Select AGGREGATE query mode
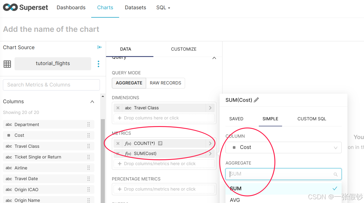364x203 pixels. click(129, 83)
